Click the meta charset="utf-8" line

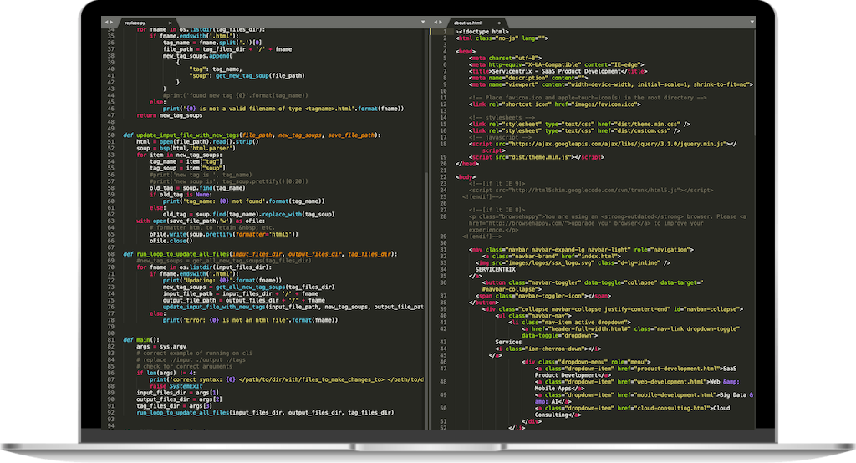tap(505, 58)
